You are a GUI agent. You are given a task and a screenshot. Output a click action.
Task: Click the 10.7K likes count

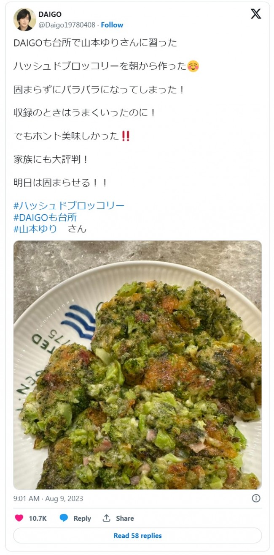[x=38, y=518]
